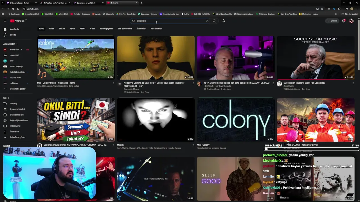Select the İzlenenler filter chip
Screen dimensions: 360x202
point(141,29)
